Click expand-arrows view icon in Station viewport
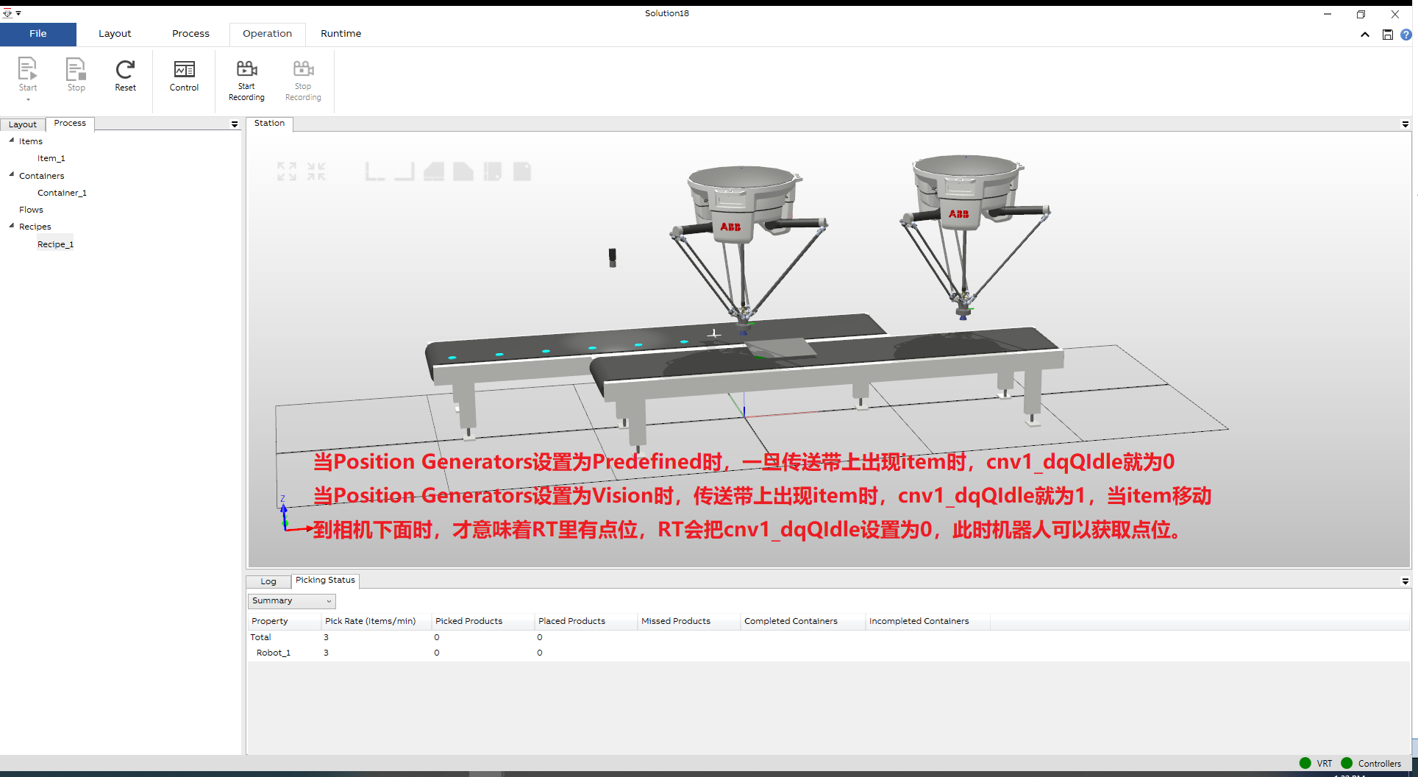 (287, 171)
